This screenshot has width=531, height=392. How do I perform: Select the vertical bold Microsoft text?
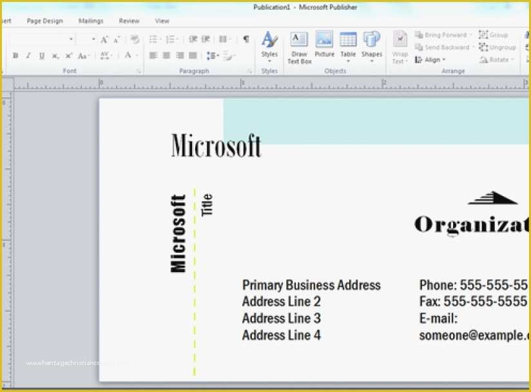click(x=178, y=233)
